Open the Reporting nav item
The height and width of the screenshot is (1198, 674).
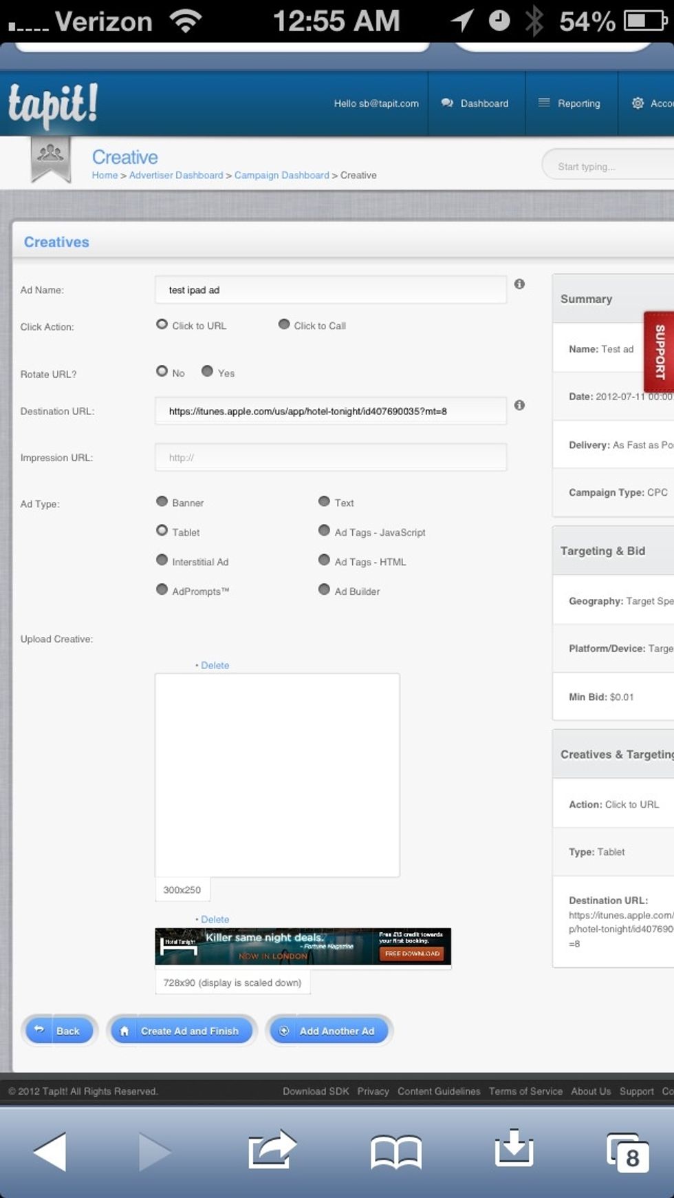[572, 103]
